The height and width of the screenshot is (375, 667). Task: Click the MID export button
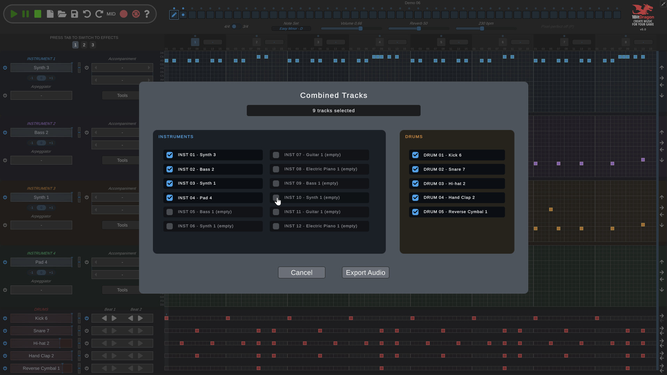(111, 14)
